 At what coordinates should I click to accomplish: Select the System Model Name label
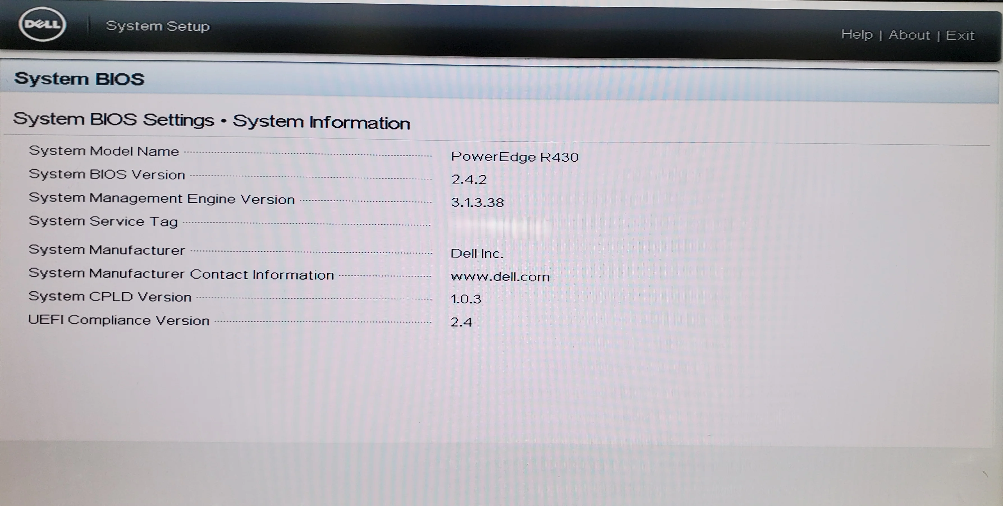tap(104, 151)
